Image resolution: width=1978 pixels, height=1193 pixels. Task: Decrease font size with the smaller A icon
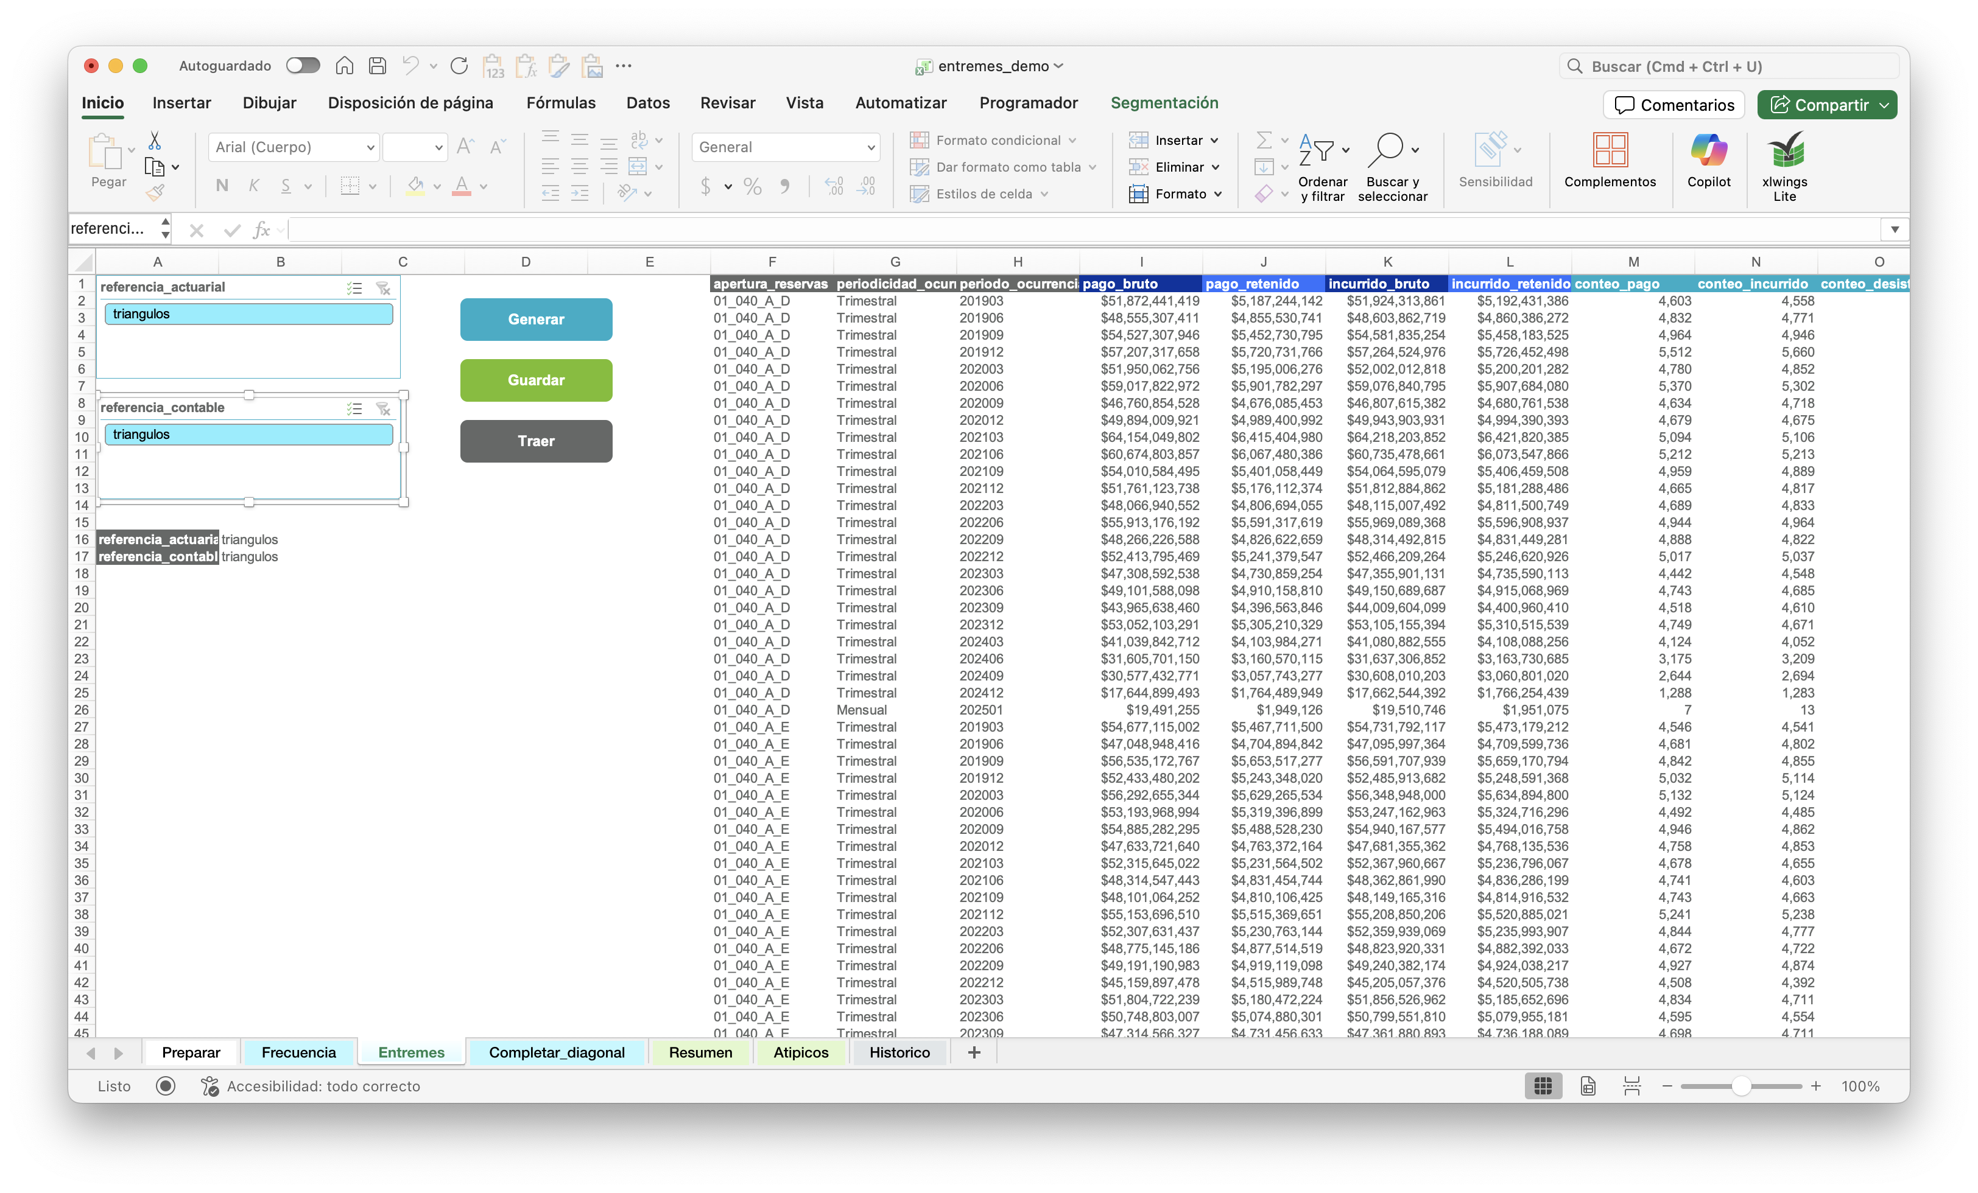[498, 147]
